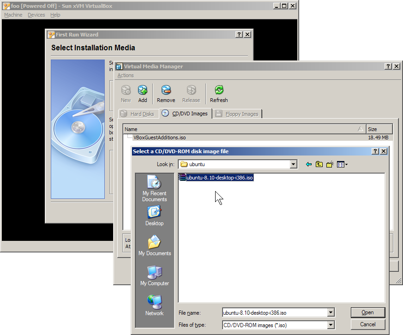The height and width of the screenshot is (335, 403).
Task: Click the help button in First Run Wizard title bar
Action: tap(239, 35)
